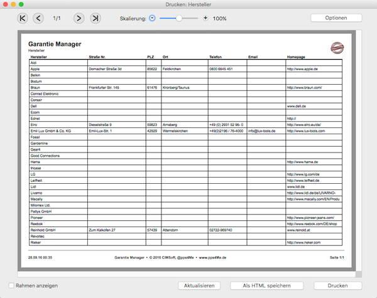This screenshot has width=377, height=298.
Task: Click www.pps4Me.de in report footer
Action: [212, 257]
